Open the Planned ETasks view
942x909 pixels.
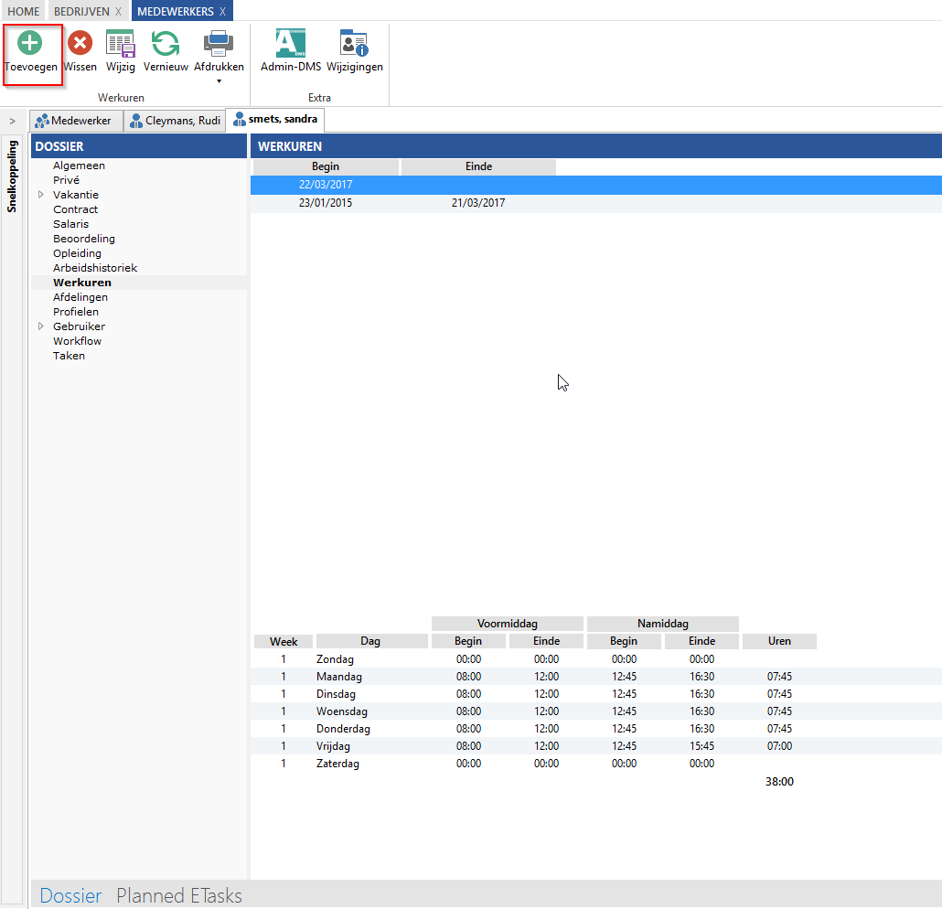179,895
